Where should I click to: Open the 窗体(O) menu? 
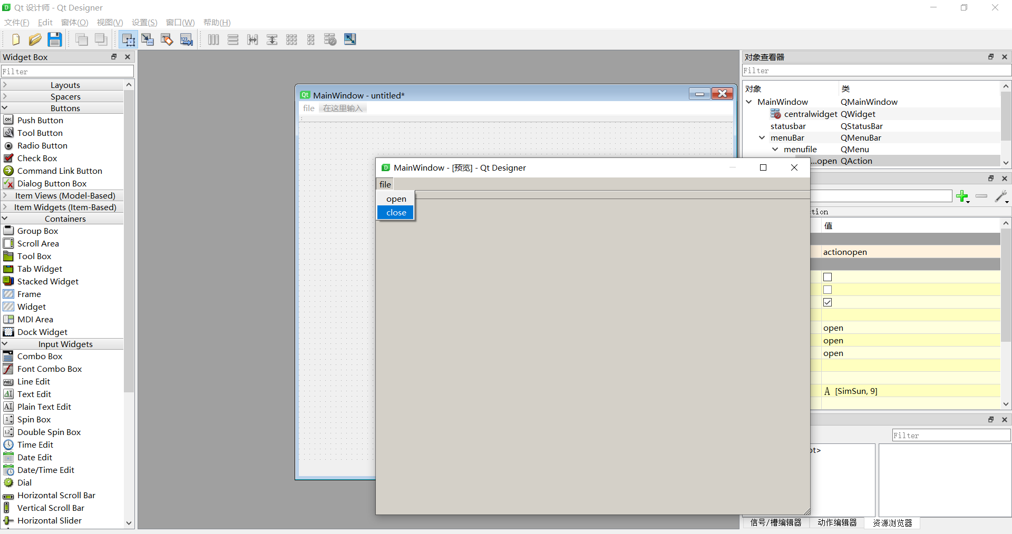click(75, 22)
